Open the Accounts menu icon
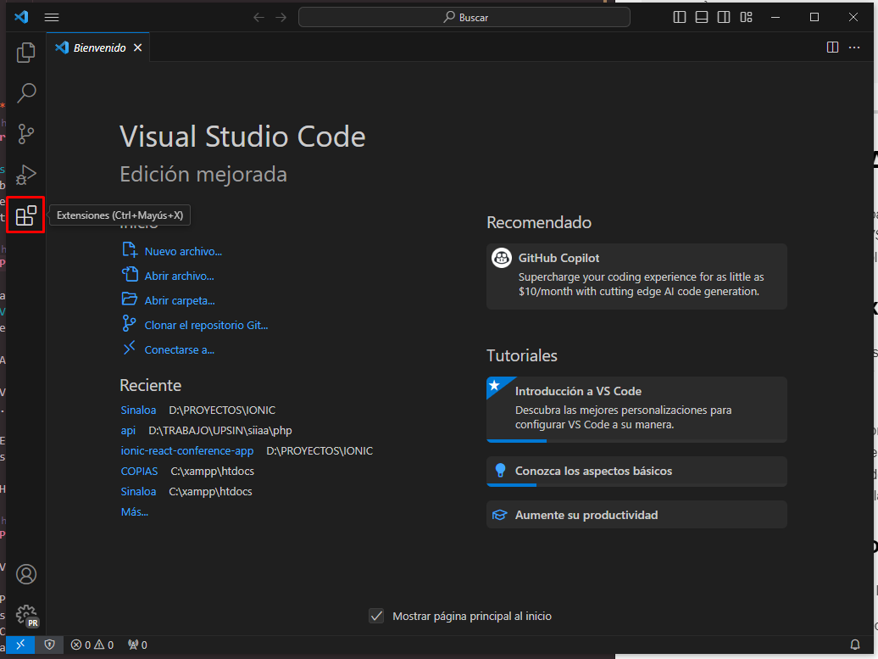The width and height of the screenshot is (878, 659). click(x=25, y=574)
